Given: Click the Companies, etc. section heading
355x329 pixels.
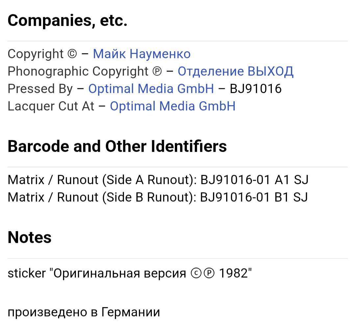Looking at the screenshot, I should coord(67,21).
